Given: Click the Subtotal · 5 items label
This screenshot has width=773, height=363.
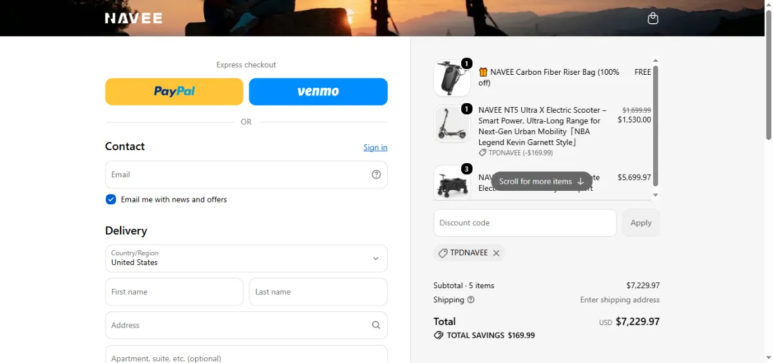Looking at the screenshot, I should 464,286.
